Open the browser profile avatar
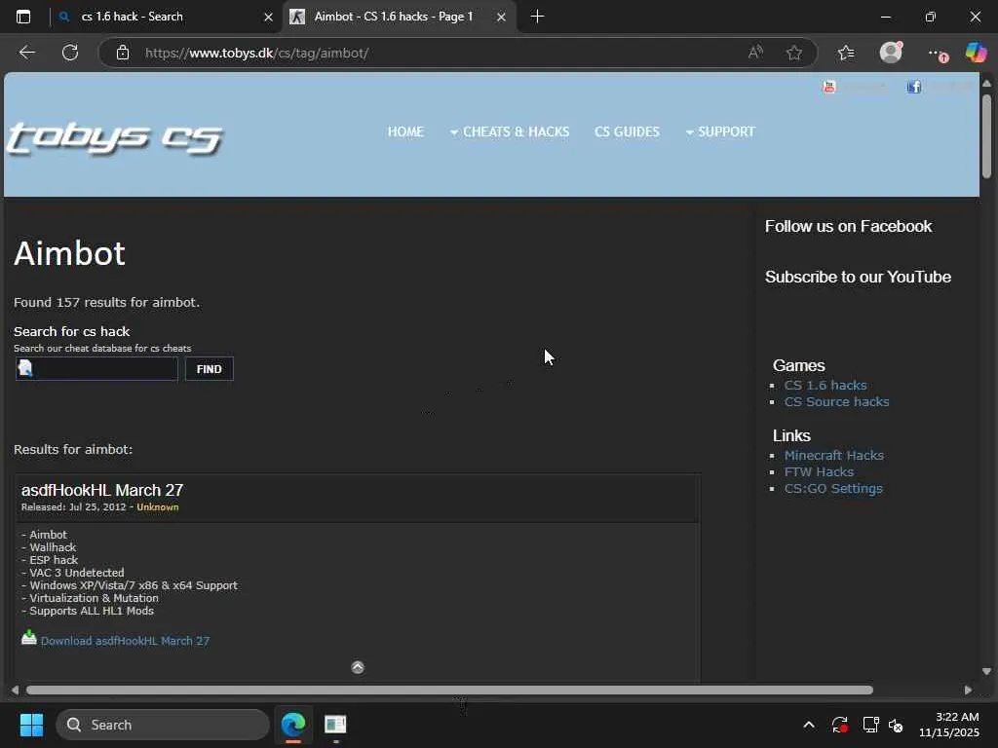This screenshot has height=748, width=998. (891, 53)
